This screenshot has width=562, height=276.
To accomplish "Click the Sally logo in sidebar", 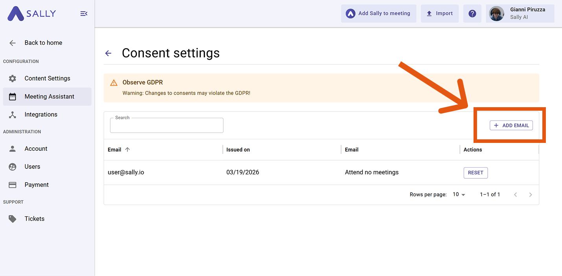I will 31,14.
